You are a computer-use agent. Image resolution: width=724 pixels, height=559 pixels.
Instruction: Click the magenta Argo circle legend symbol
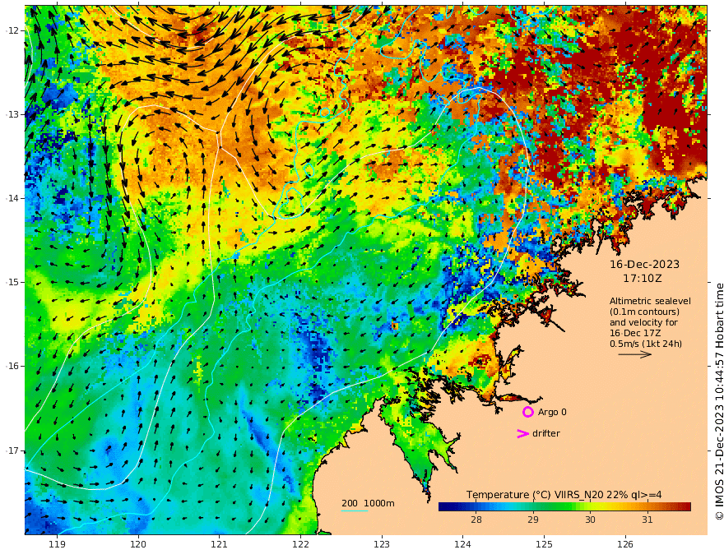click(527, 412)
